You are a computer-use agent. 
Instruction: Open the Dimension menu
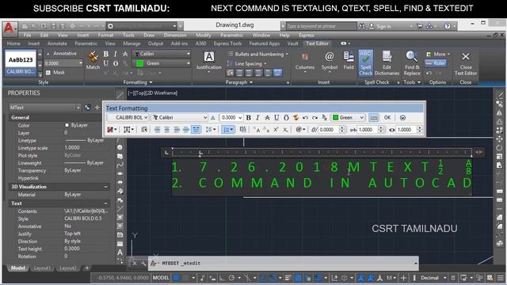click(175, 35)
